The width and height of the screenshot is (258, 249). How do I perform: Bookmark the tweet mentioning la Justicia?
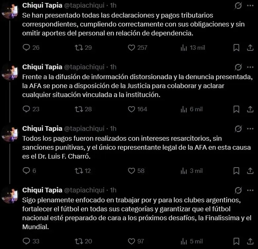tap(236, 109)
